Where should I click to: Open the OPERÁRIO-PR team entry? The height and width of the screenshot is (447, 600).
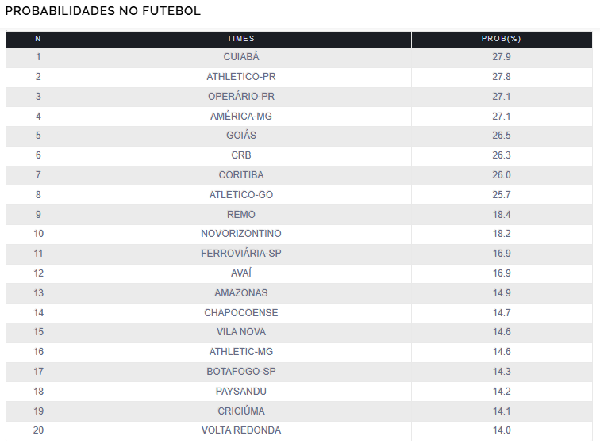[x=241, y=97]
